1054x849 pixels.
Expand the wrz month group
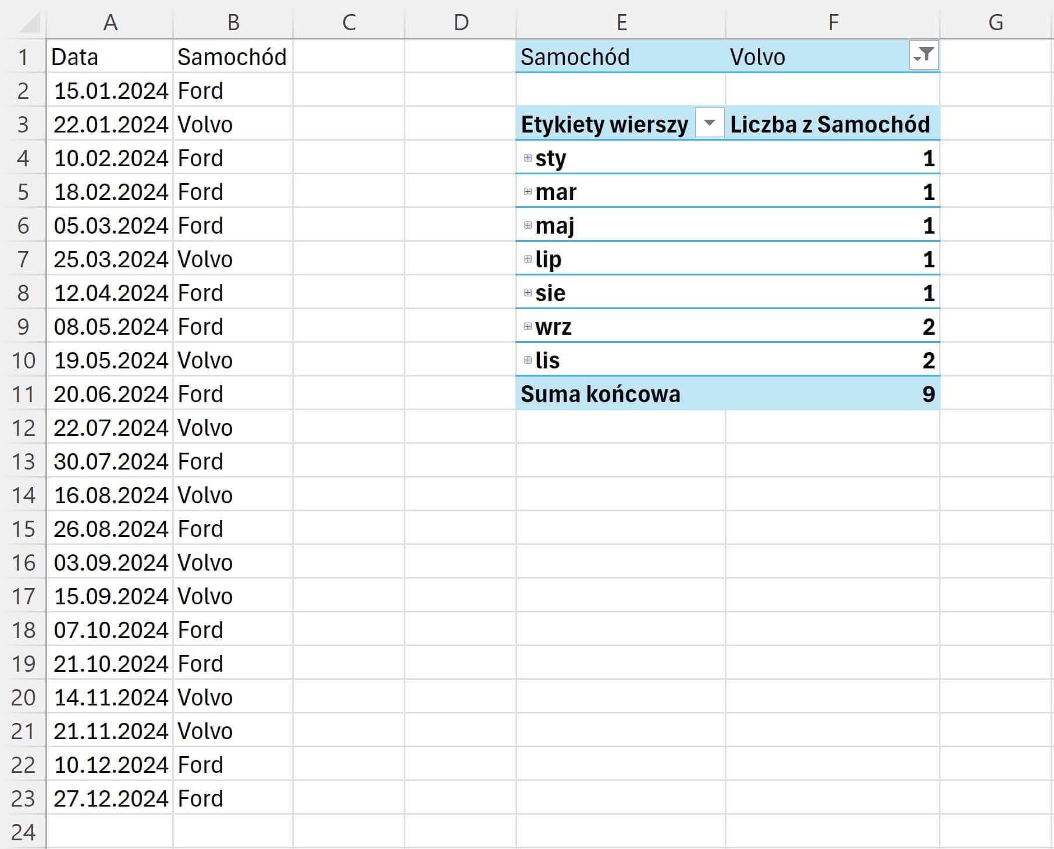pos(528,327)
